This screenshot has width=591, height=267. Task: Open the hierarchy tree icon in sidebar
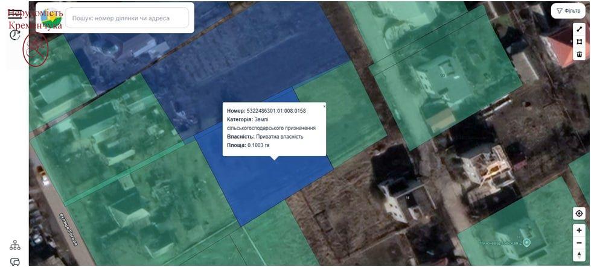[15, 245]
